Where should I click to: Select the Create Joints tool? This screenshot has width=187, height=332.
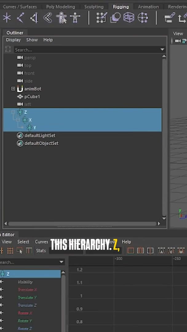coord(21,18)
